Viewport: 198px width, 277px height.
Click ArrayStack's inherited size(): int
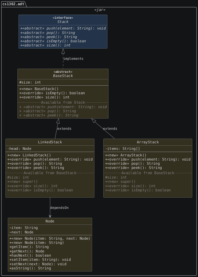130,186
